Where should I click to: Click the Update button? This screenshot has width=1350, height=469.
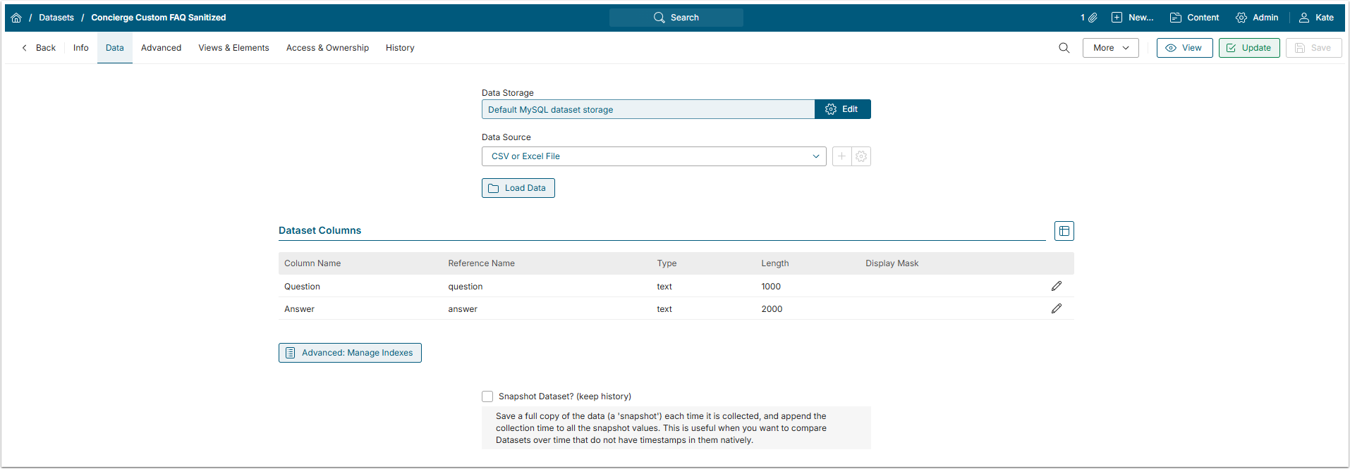1248,48
